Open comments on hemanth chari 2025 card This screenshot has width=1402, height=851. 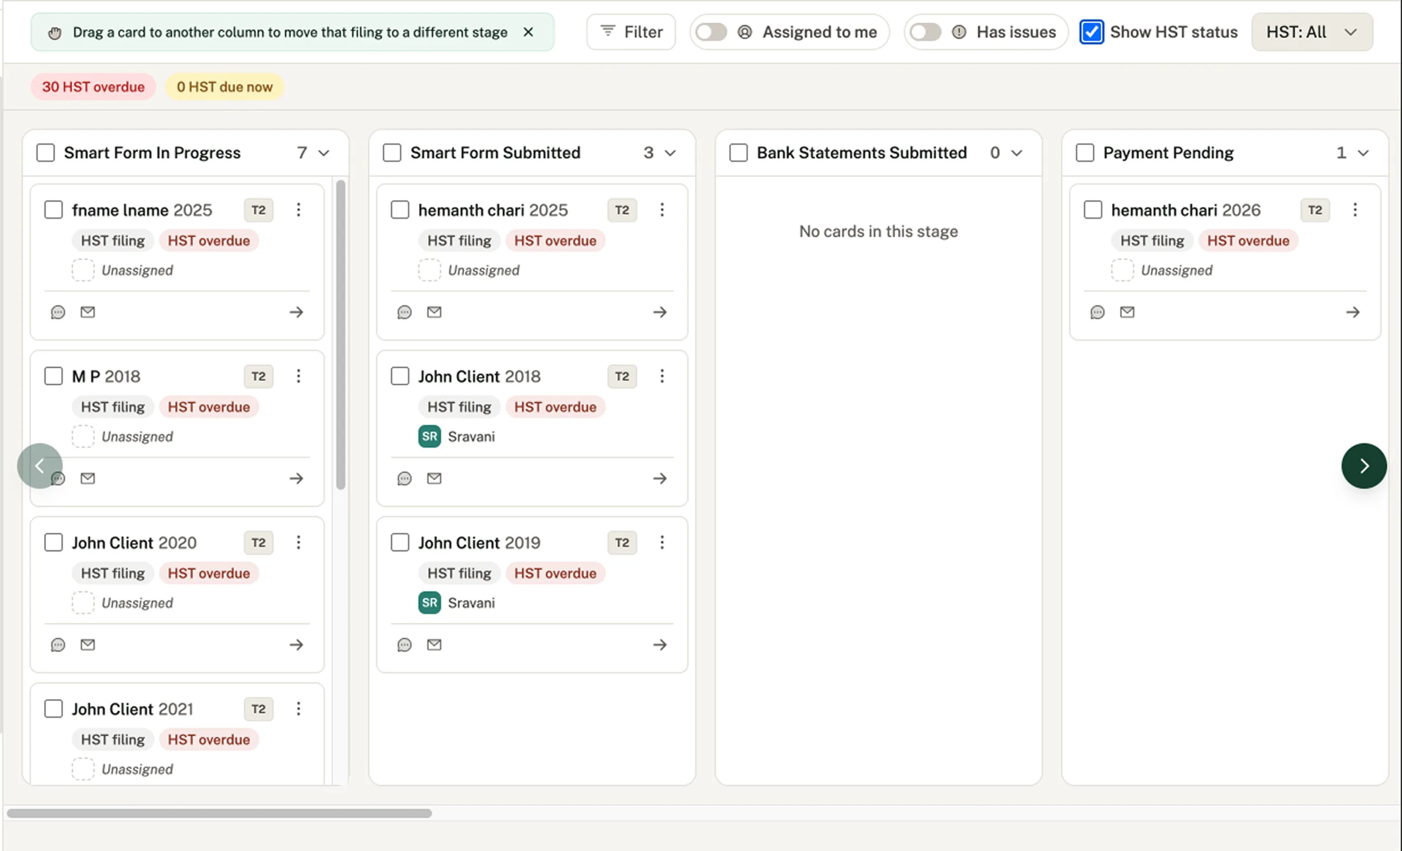[x=405, y=312]
